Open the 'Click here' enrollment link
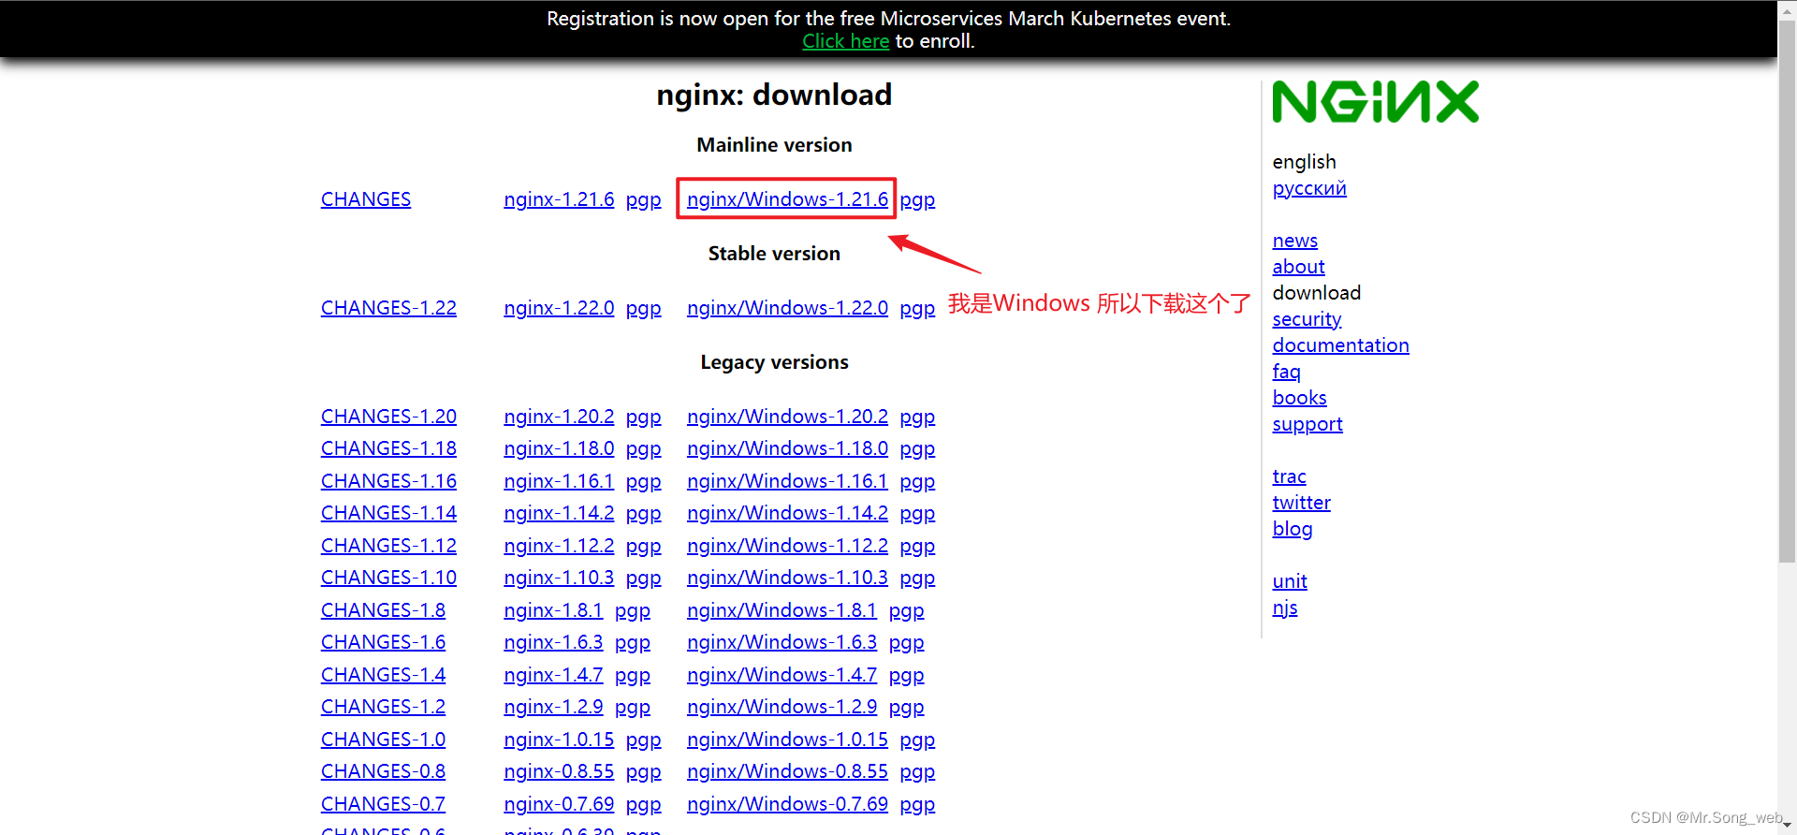The width and height of the screenshot is (1797, 835). pyautogui.click(x=845, y=41)
